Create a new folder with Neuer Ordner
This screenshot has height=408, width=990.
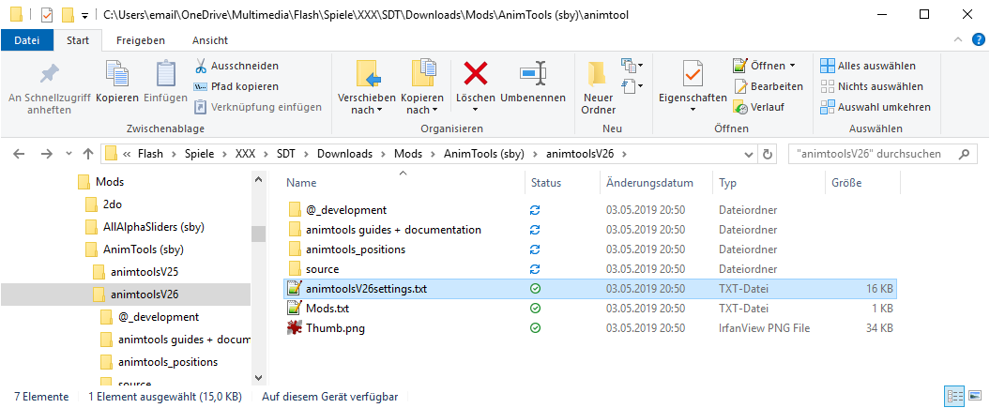(598, 75)
